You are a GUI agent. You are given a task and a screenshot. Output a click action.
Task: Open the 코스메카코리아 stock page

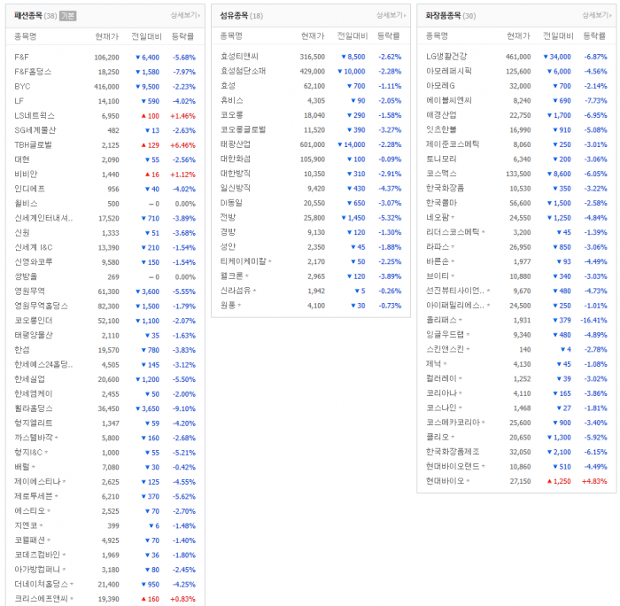(x=453, y=423)
